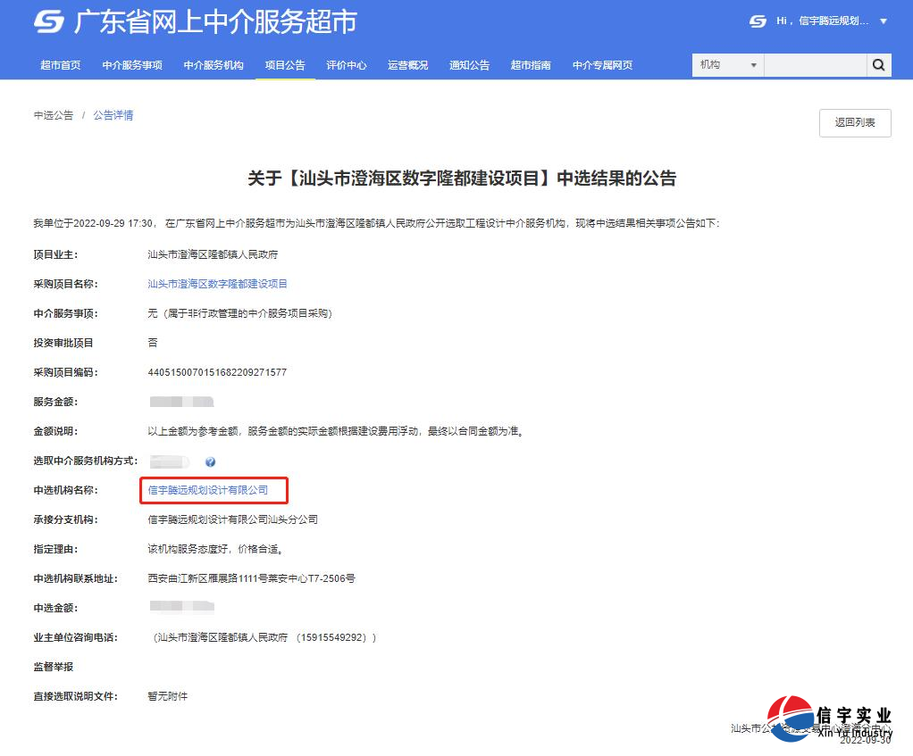The image size is (913, 756).
Task: Open the 超市首页 menu item
Action: 60,65
